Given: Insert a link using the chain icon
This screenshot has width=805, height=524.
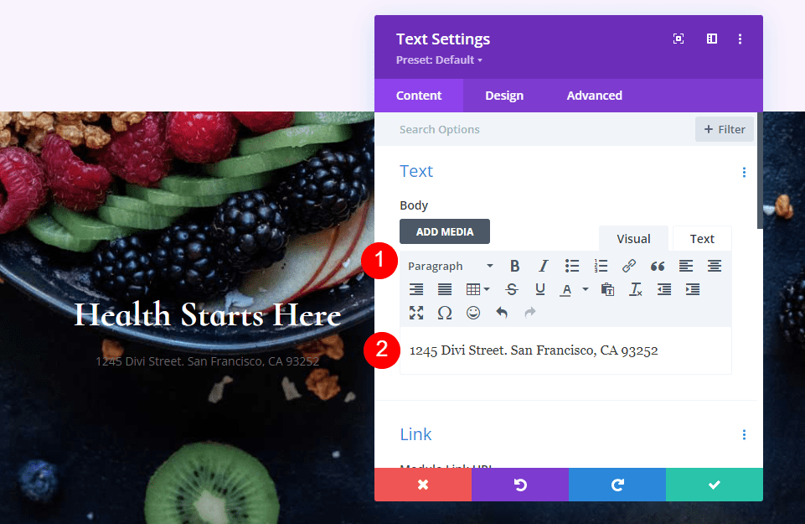Looking at the screenshot, I should 629,266.
